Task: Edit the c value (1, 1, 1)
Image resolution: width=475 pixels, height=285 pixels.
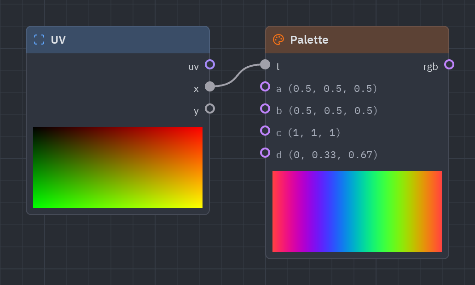Action: coord(314,133)
